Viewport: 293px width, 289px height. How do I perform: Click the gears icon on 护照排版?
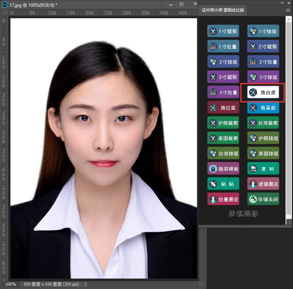pos(253,138)
